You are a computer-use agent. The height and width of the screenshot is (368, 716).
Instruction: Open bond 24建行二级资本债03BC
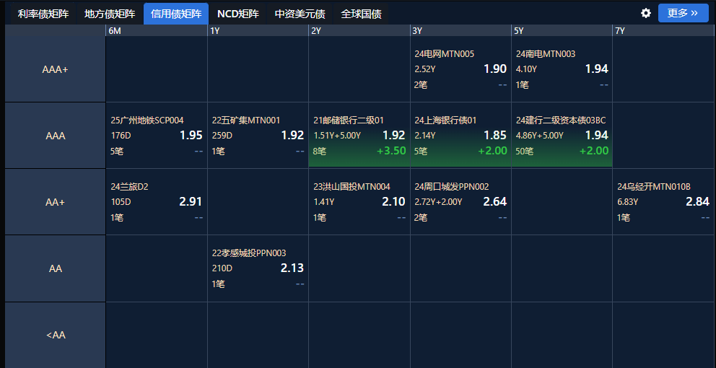pos(561,121)
